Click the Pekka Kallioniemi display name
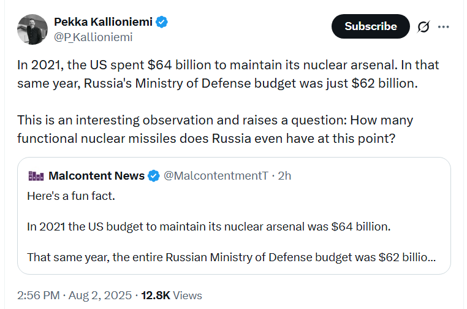The height and width of the screenshot is (309, 467). (x=104, y=21)
